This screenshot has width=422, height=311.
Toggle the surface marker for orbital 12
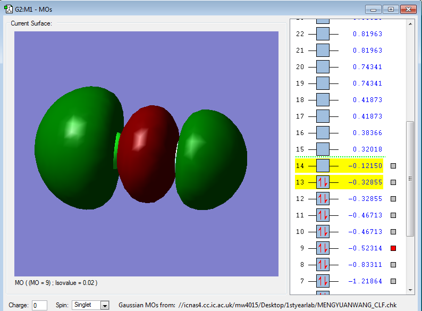[393, 199]
